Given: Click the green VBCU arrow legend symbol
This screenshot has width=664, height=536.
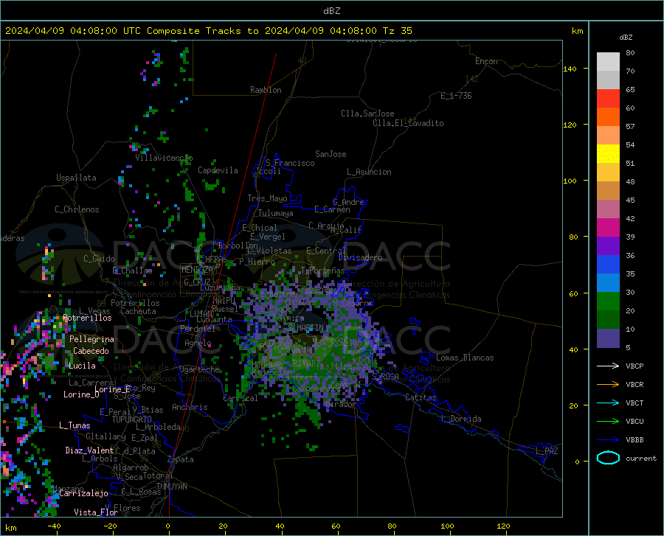Looking at the screenshot, I should 608,422.
